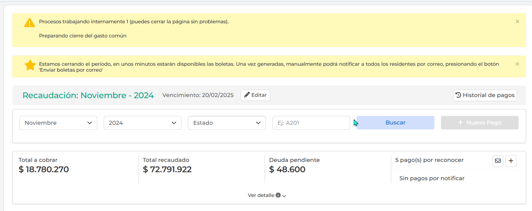Close the internal processes warning alert
This screenshot has height=211, width=532.
[x=517, y=22]
